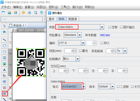Select the line drawing tool
The width and height of the screenshot is (140, 101).
4,40
